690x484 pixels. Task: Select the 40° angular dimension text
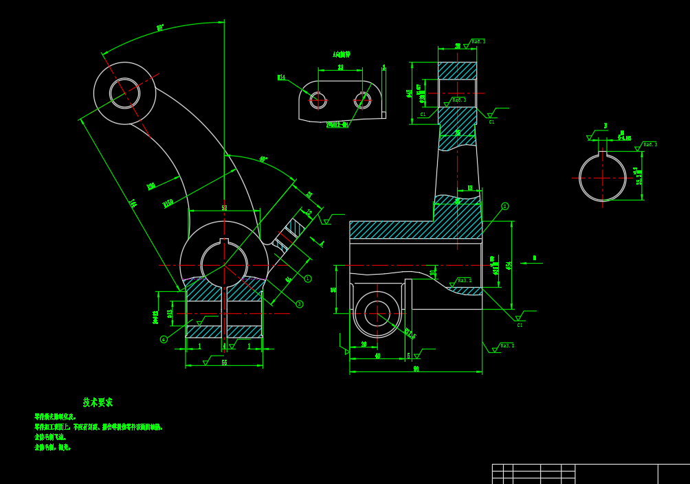pos(263,159)
